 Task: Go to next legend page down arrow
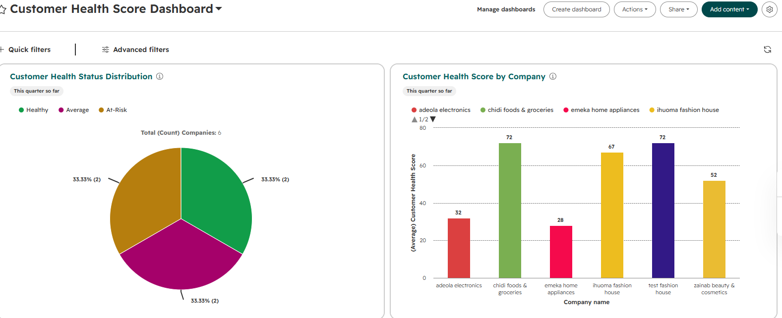coord(433,119)
